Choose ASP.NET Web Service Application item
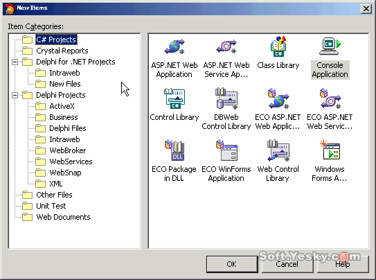The image size is (376, 280). [x=226, y=46]
